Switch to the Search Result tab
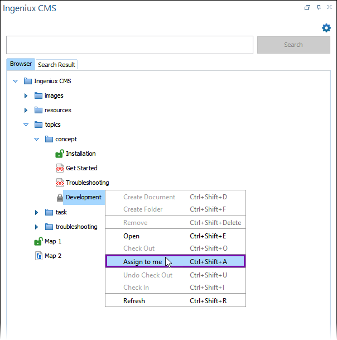Image resolution: width=337 pixels, height=340 pixels. coord(56,65)
